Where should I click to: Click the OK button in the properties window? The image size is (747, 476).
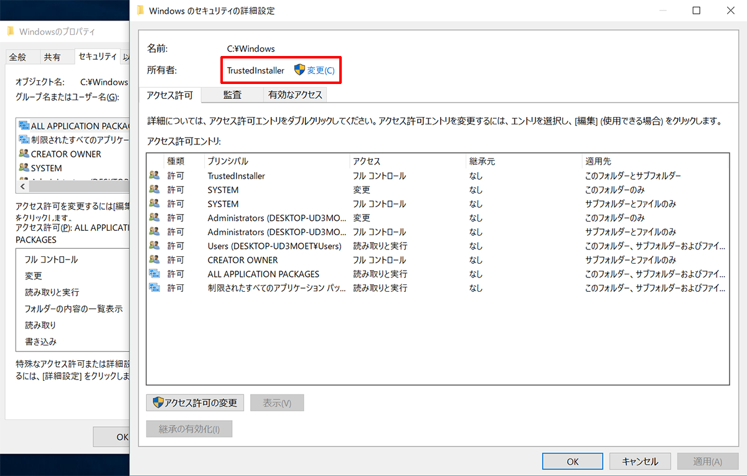pyautogui.click(x=112, y=437)
